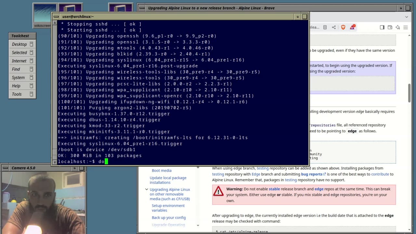Open Brave Wallet icon
Image resolution: width=416 pixels, height=234 pixels.
coord(390,27)
